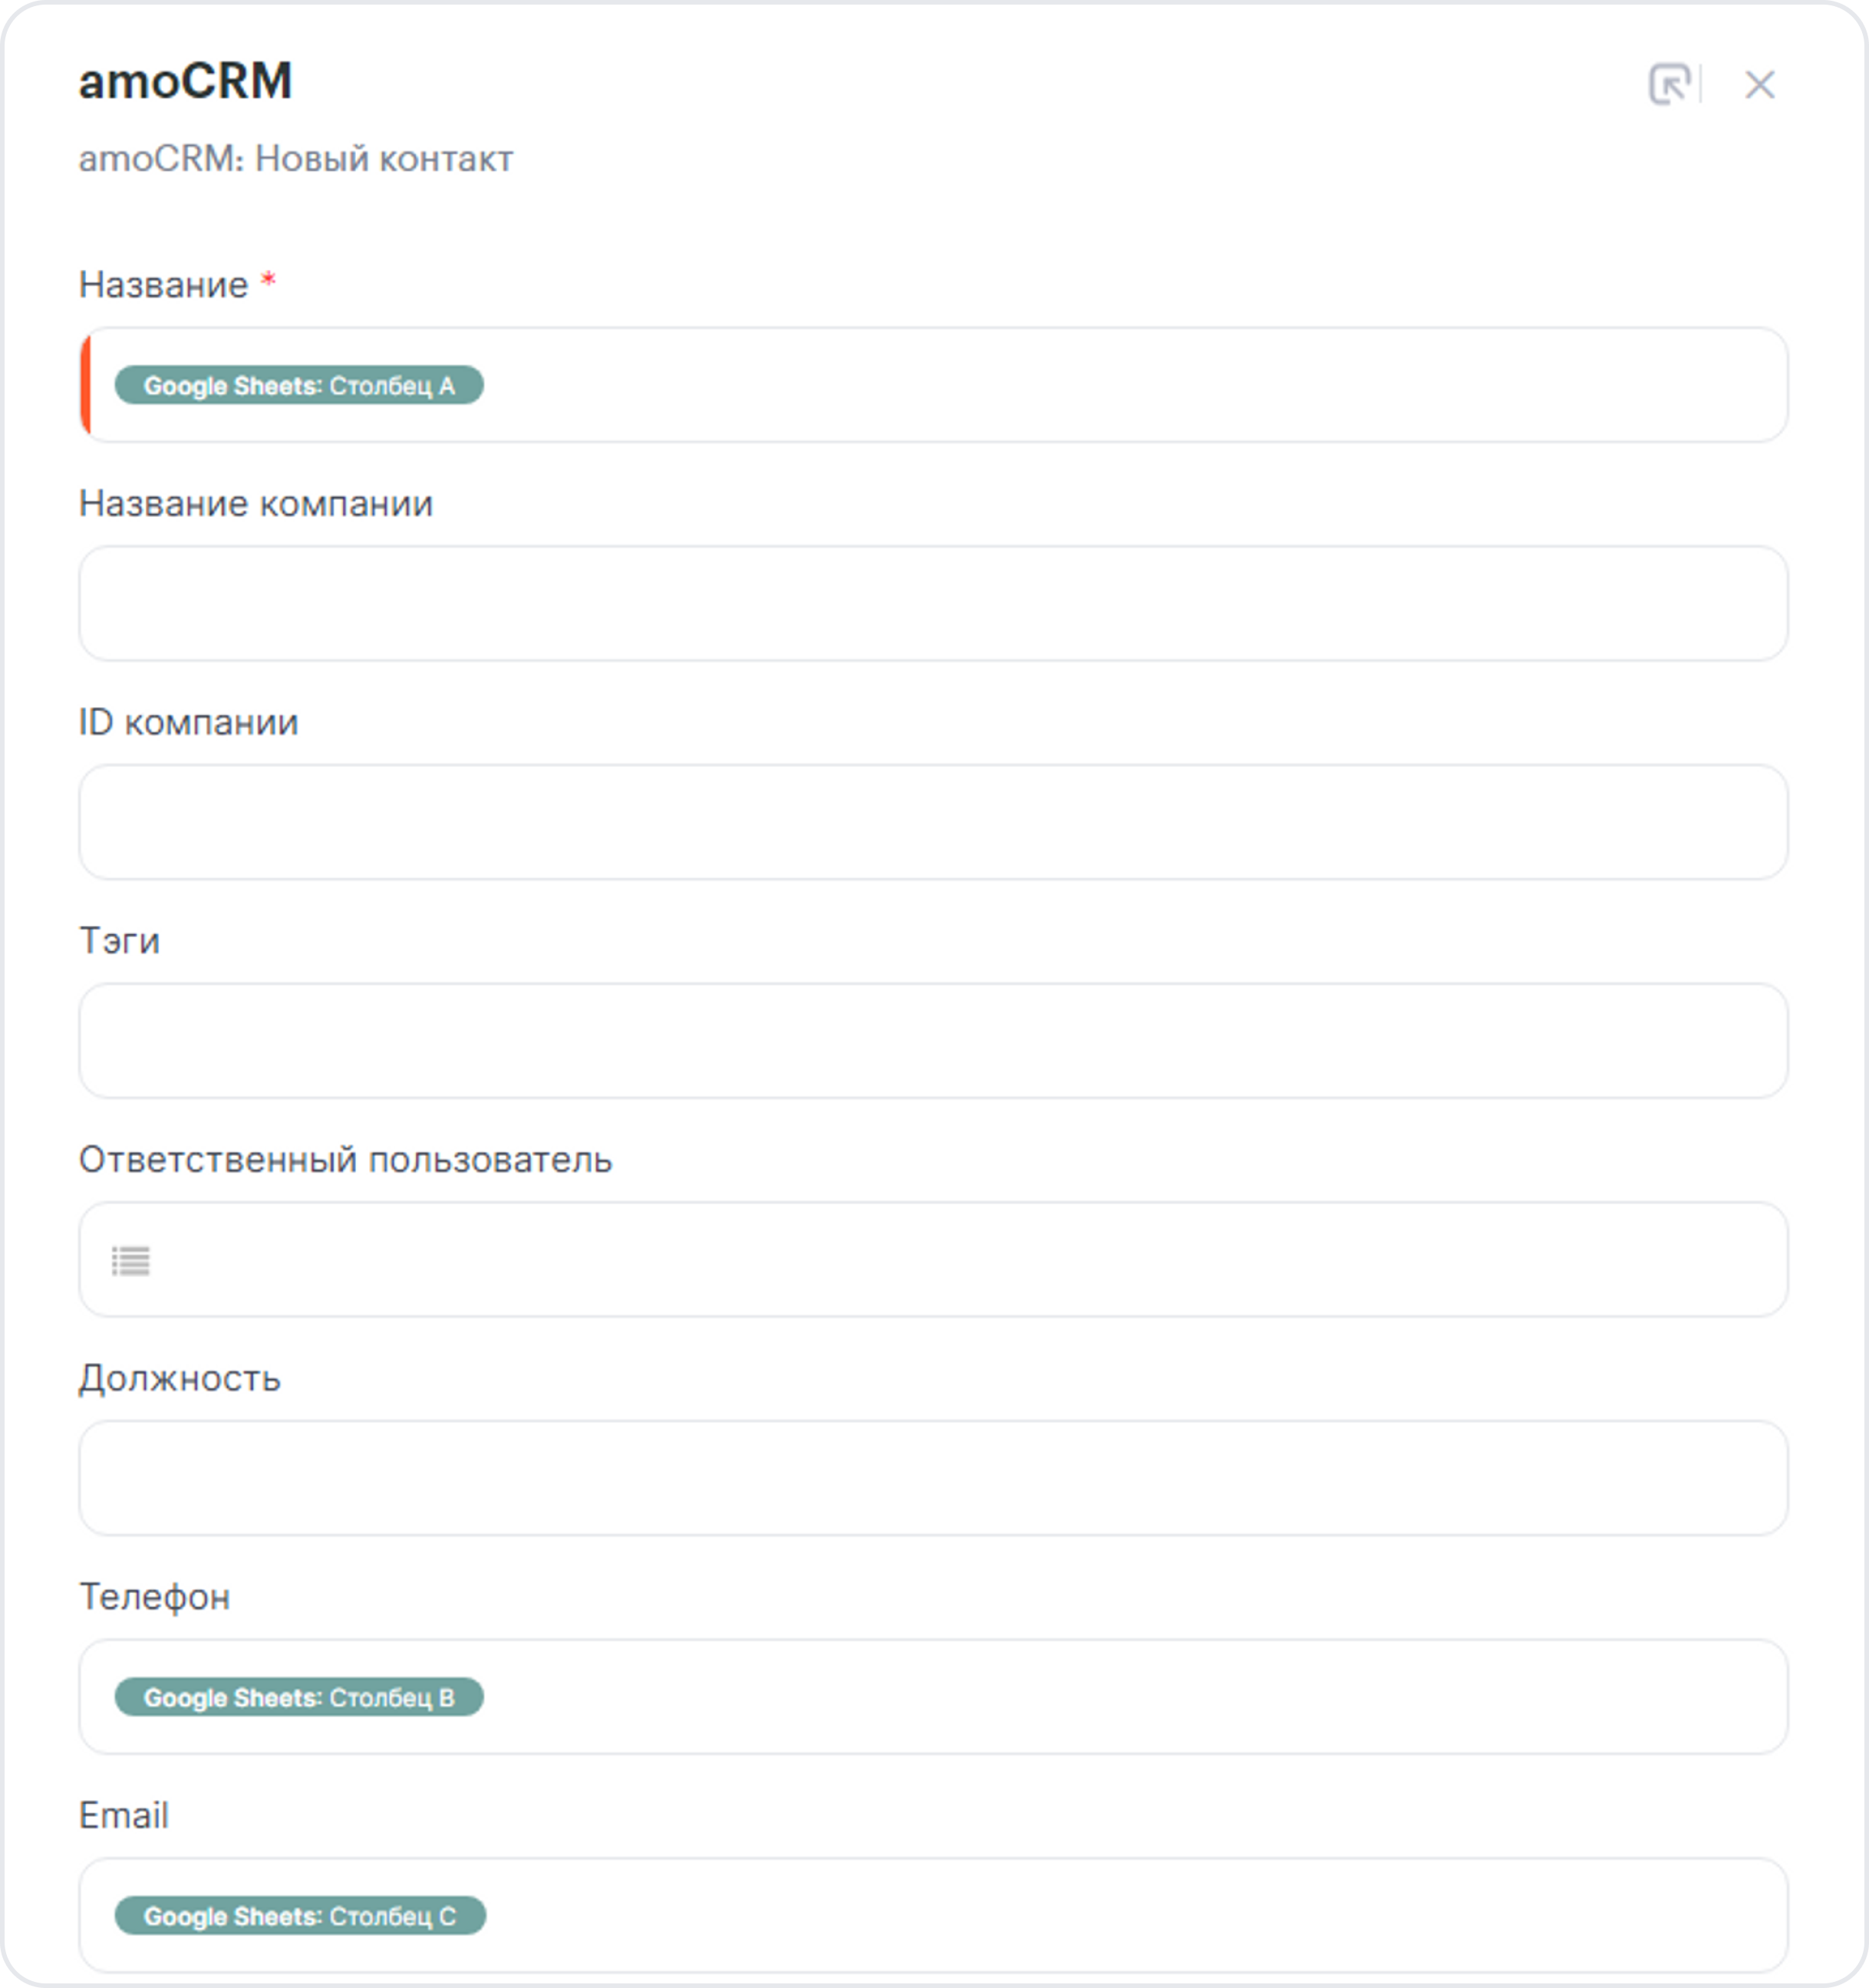Click empty space in the Телефон field

click(1131, 1697)
